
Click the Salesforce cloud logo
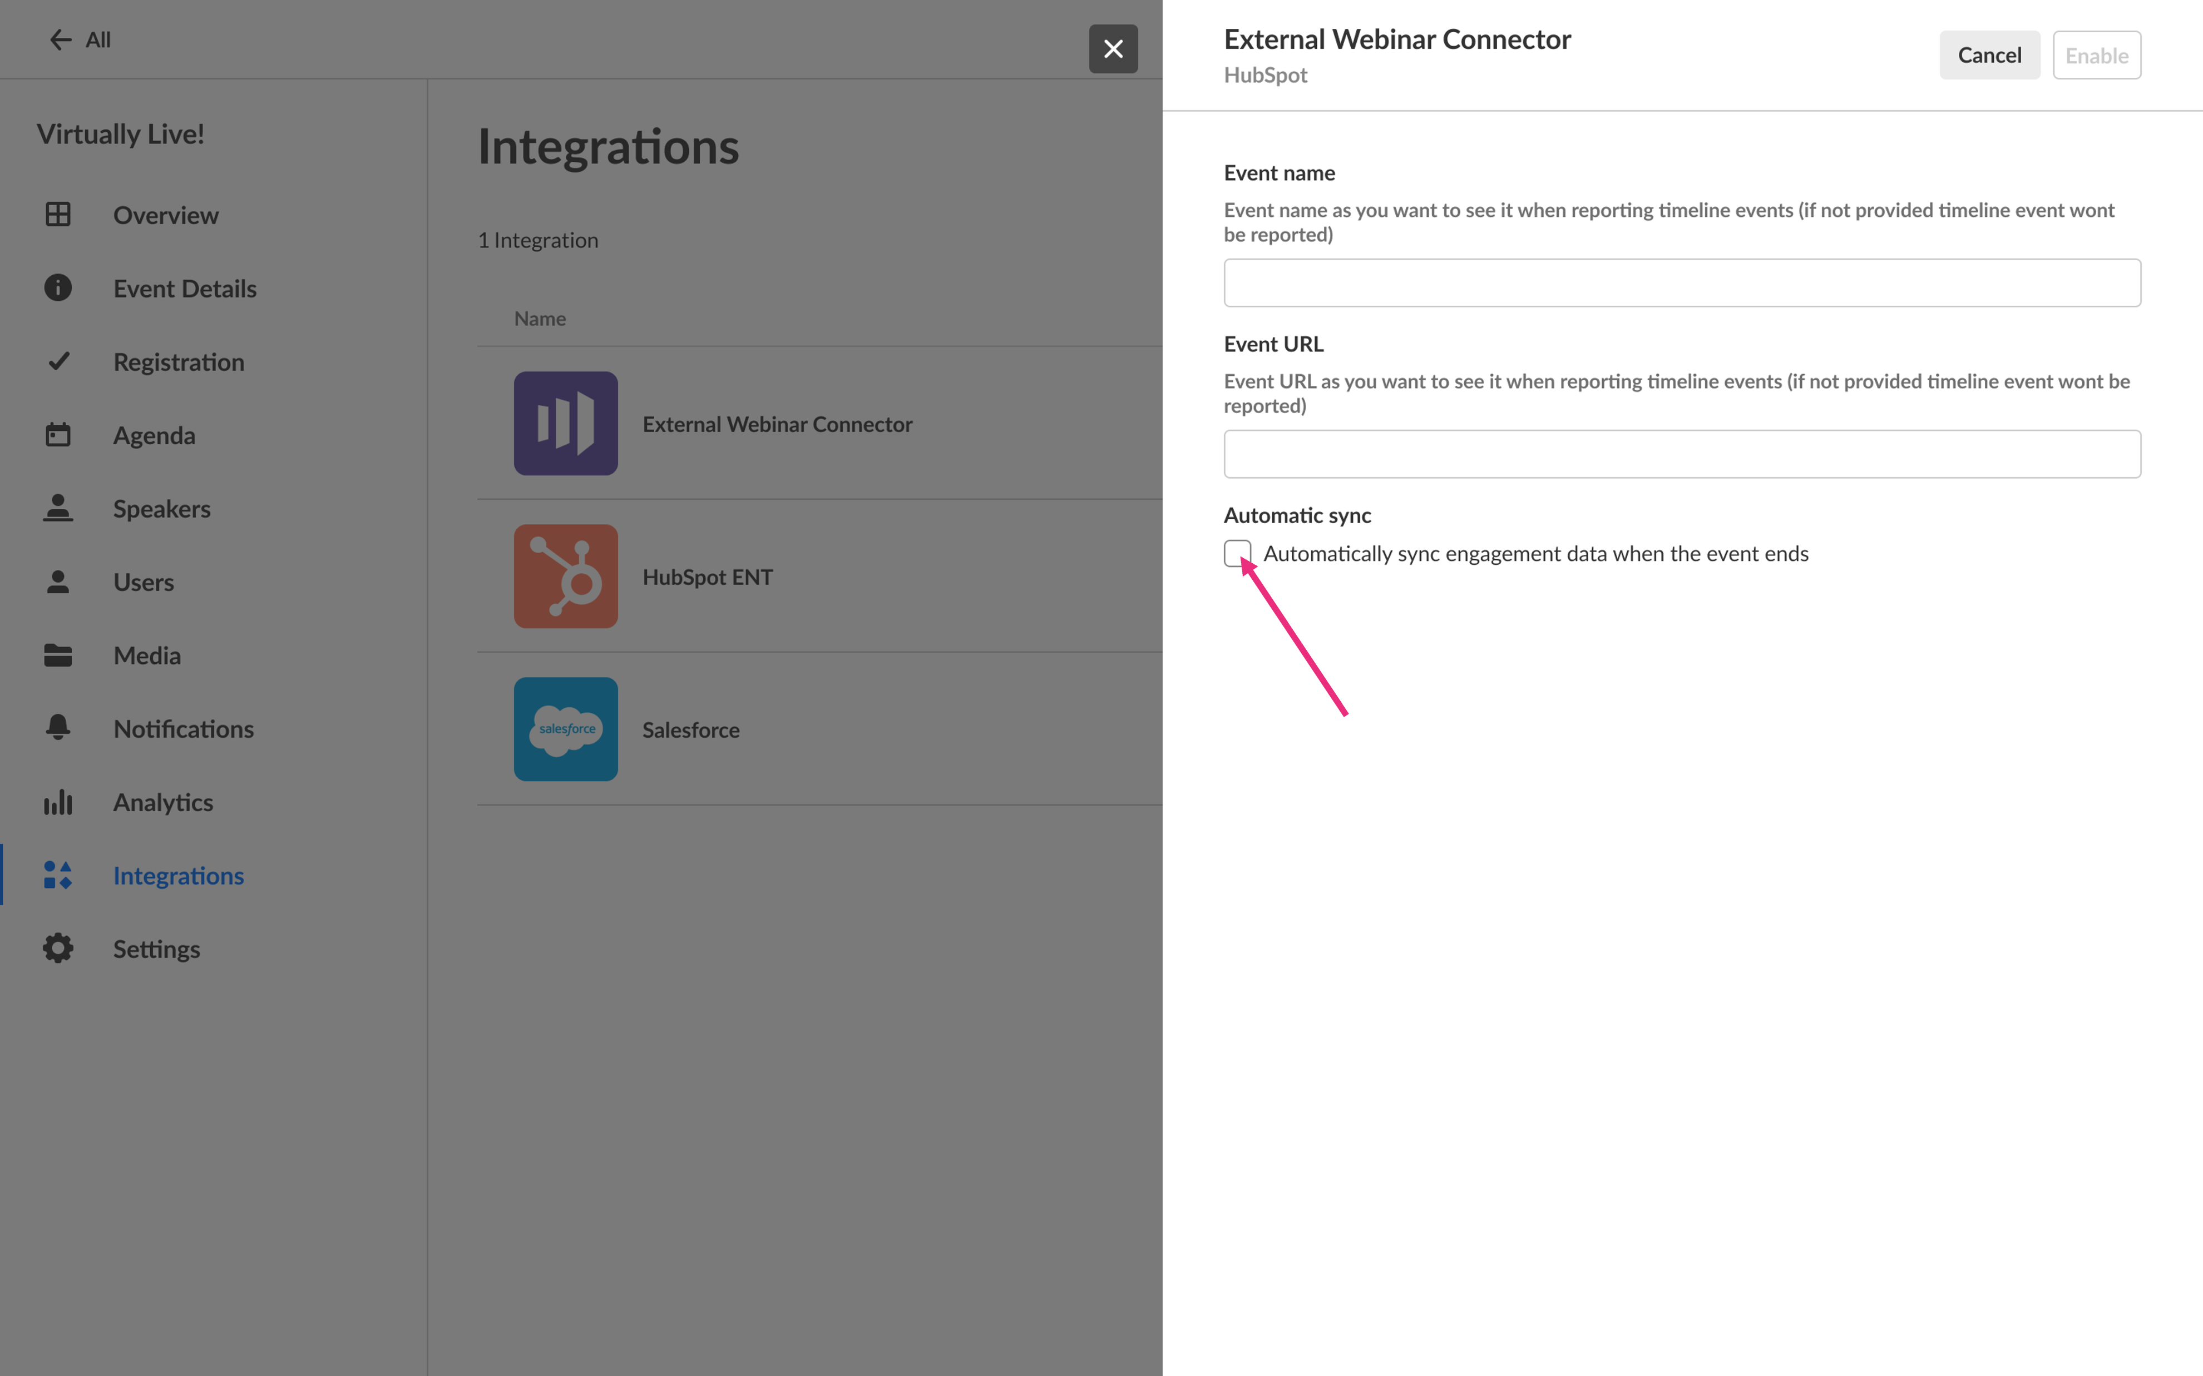(565, 729)
